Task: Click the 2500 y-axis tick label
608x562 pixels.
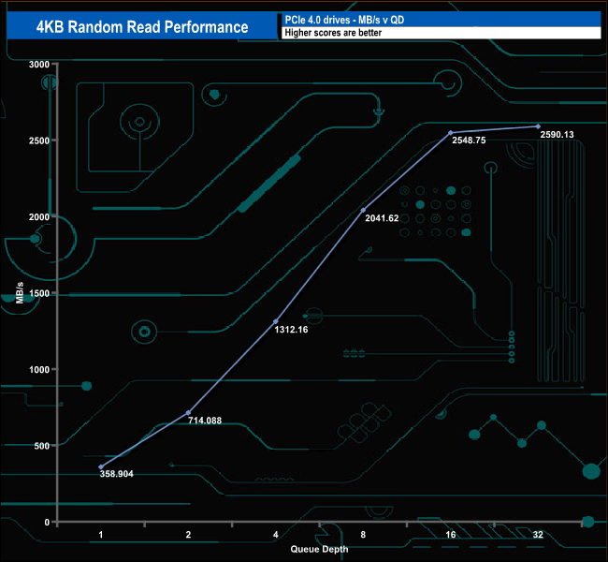Action: coord(39,140)
